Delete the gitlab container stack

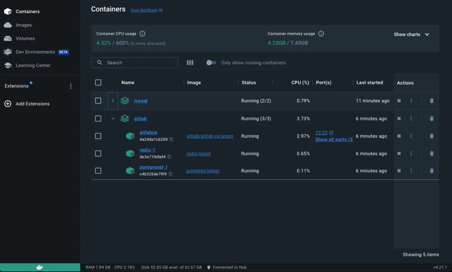[x=431, y=119]
